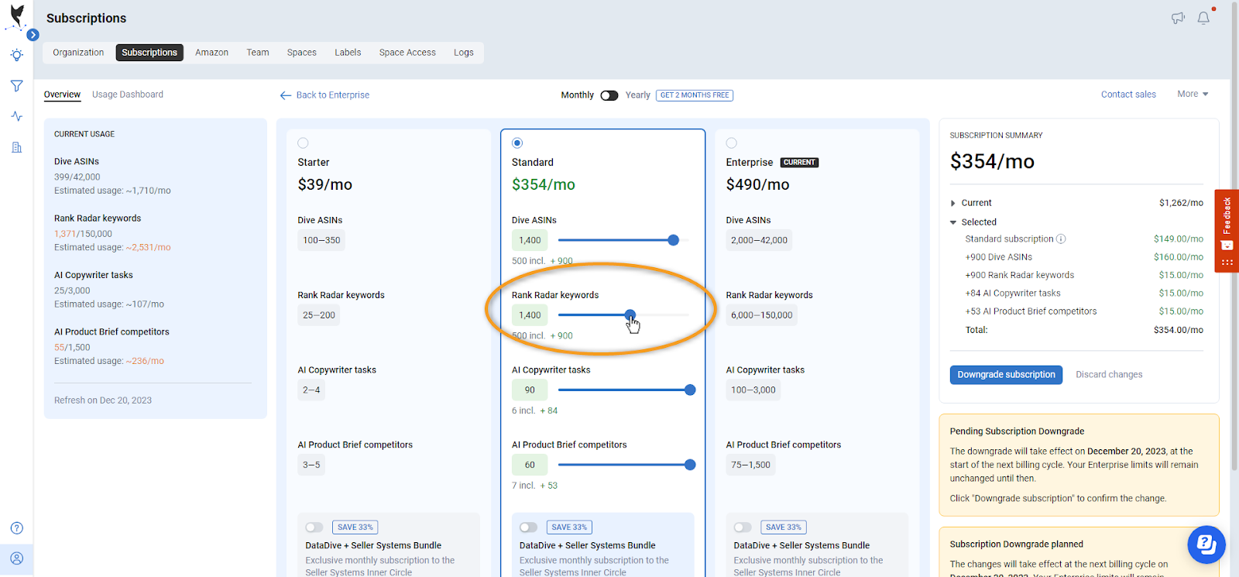Screen dimensions: 1239x577
Task: Click the Standard AI Copywriter tasks slider handle
Action: coord(690,390)
